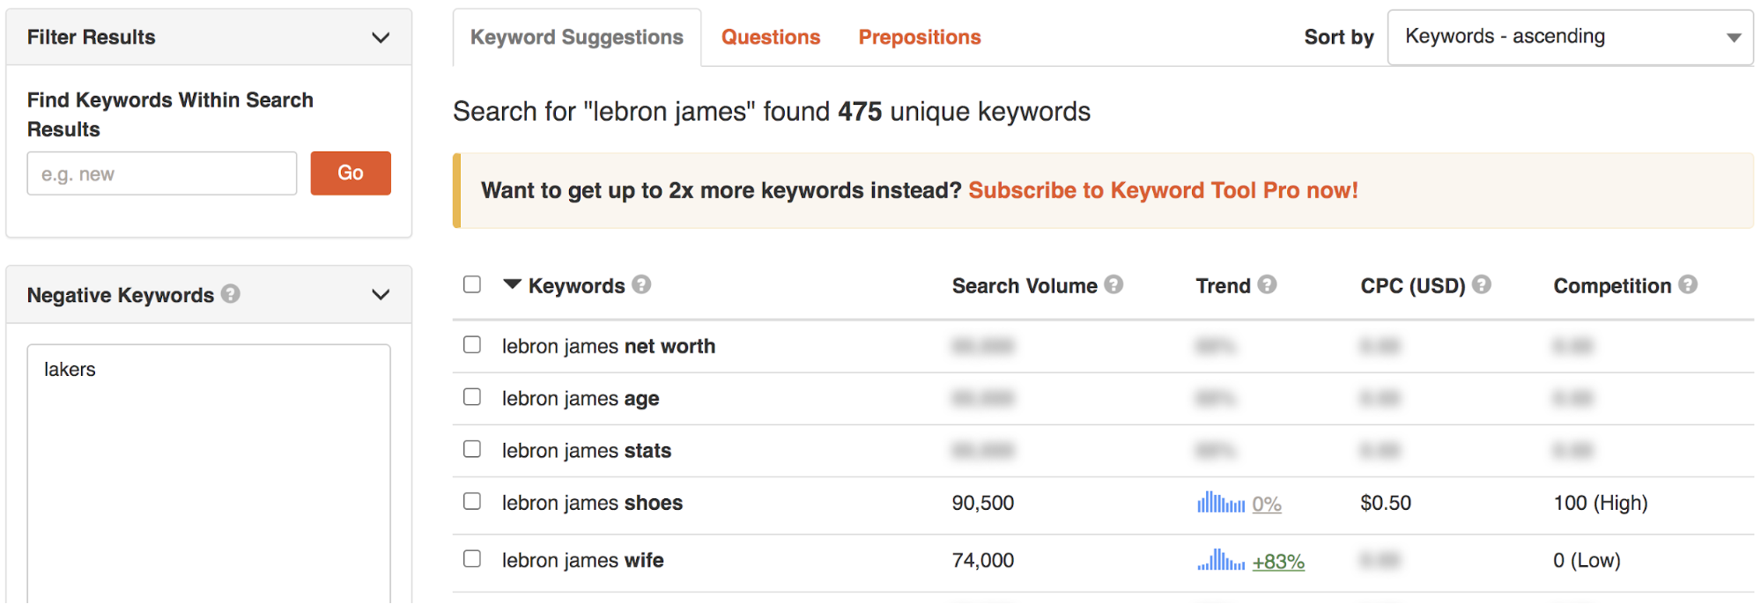The height and width of the screenshot is (604, 1761).
Task: Select the lebron james shoes checkbox
Action: click(x=472, y=501)
